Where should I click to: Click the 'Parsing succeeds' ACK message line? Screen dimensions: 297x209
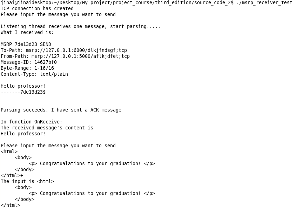(61, 110)
